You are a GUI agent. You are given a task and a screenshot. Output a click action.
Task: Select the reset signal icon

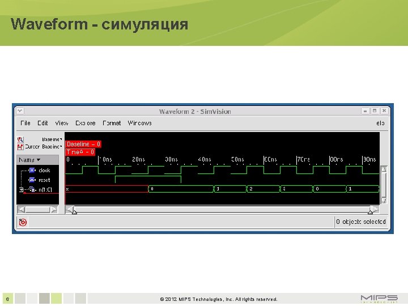[x=32, y=180]
